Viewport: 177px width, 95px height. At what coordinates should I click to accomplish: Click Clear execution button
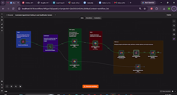(165, 91)
